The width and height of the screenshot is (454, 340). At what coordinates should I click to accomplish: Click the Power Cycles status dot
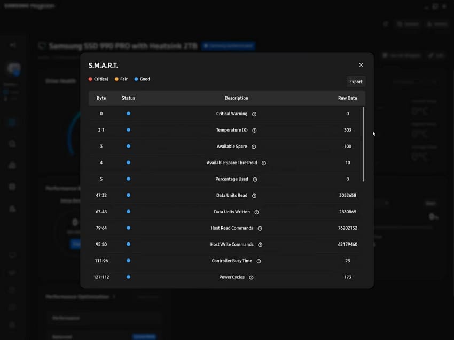pyautogui.click(x=128, y=277)
